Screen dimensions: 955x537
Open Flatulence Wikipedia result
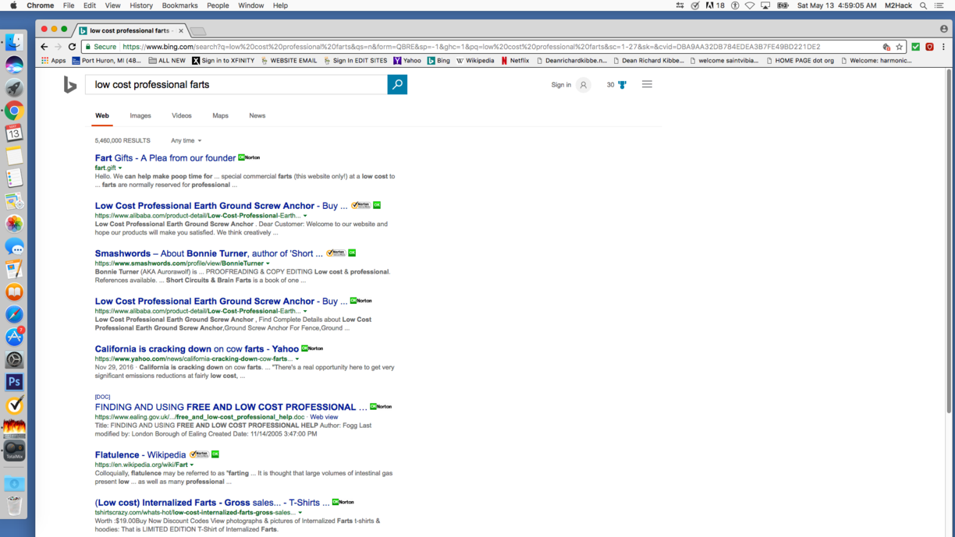tap(140, 455)
